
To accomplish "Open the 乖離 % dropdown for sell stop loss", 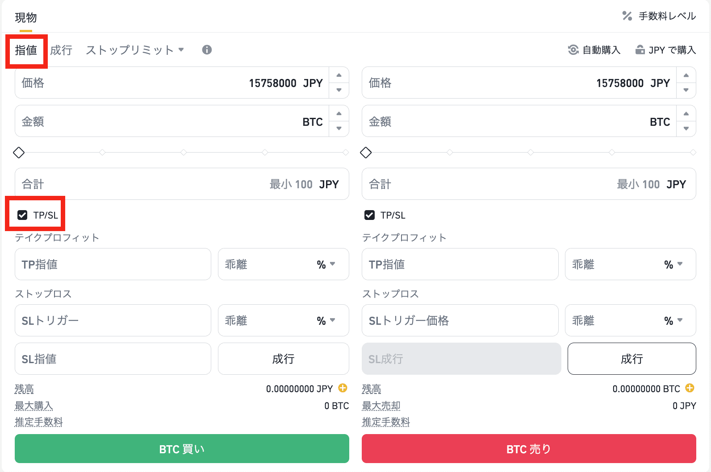I will tap(681, 320).
